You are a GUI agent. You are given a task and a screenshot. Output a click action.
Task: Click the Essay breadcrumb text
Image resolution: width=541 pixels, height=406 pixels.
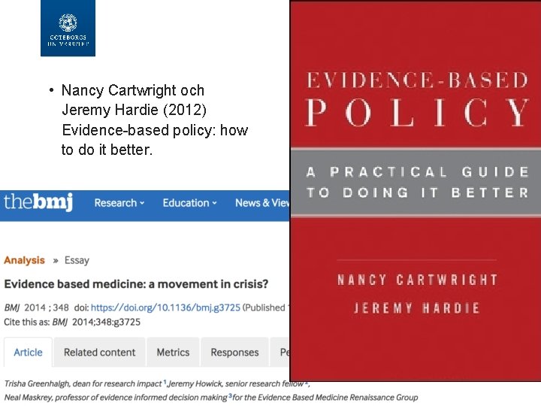pyautogui.click(x=77, y=260)
